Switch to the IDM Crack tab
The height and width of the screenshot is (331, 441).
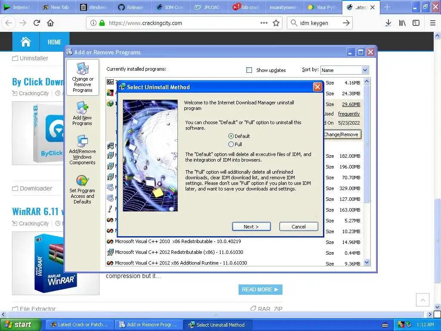pyautogui.click(x=171, y=7)
